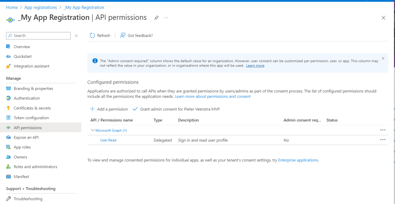Click the Home breadcrumb link
The width and height of the screenshot is (395, 204).
click(x=12, y=7)
